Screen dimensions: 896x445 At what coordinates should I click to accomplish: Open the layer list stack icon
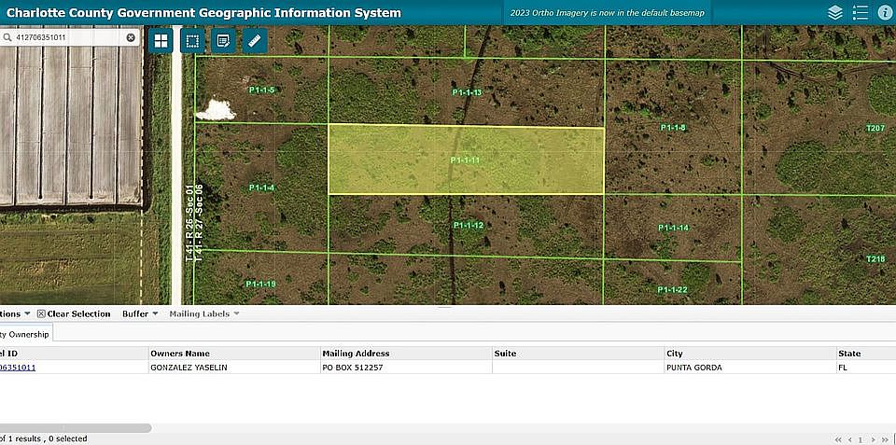(834, 12)
